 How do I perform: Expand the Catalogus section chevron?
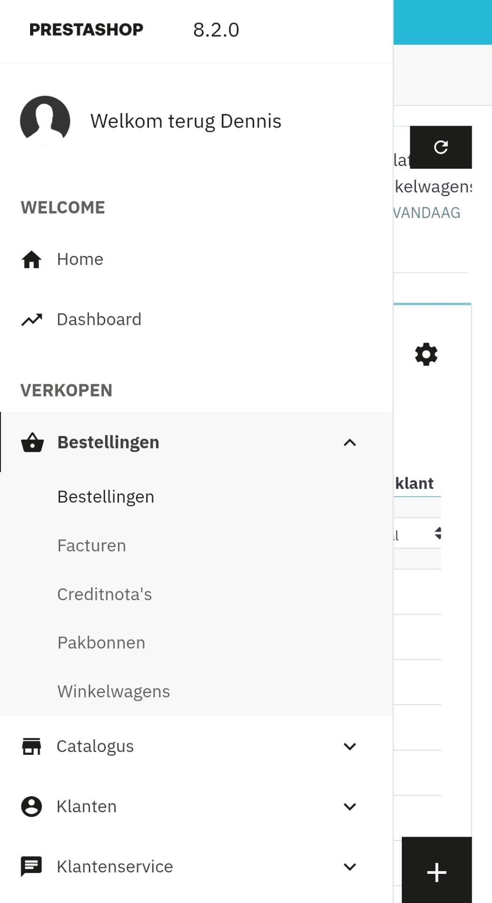[350, 746]
